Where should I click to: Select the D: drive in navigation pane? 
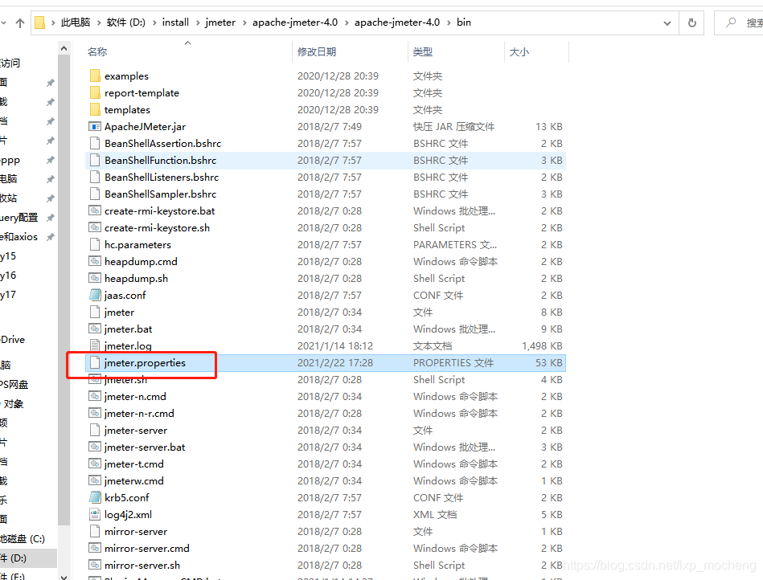(x=28, y=558)
